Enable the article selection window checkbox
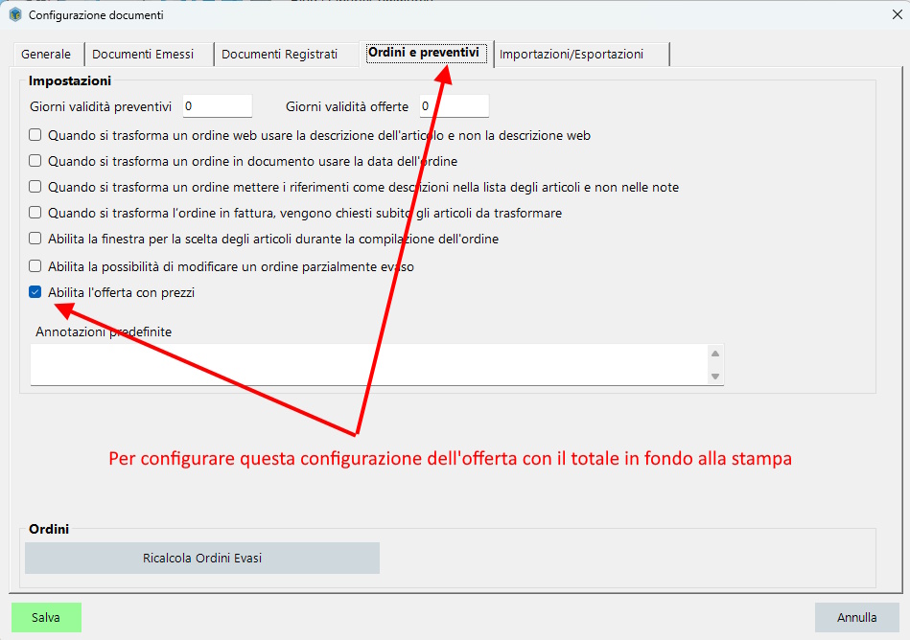The width and height of the screenshot is (910, 640). 35,239
